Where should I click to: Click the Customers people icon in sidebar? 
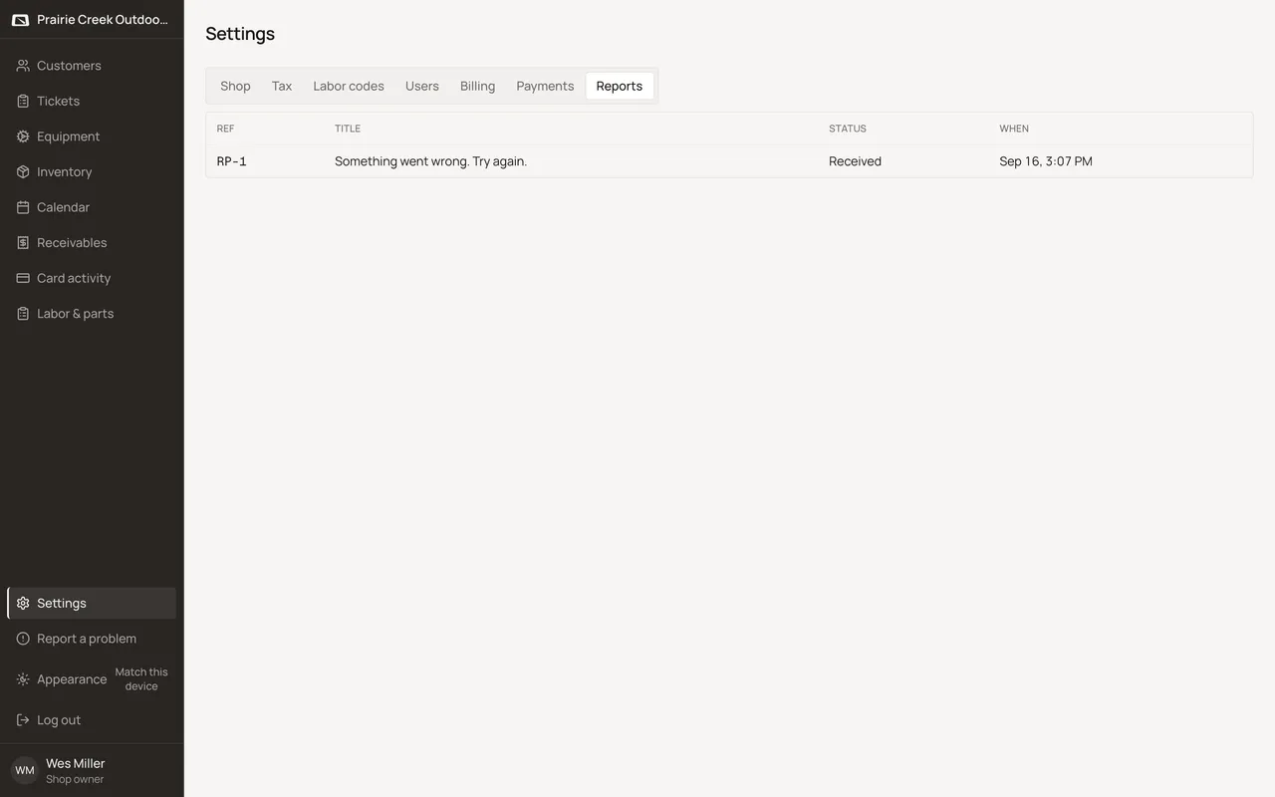(23, 66)
